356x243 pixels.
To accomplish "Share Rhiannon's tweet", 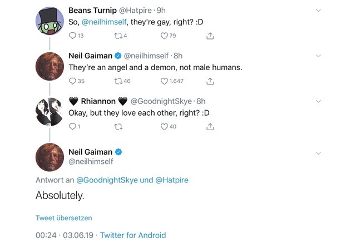I will coord(210,127).
